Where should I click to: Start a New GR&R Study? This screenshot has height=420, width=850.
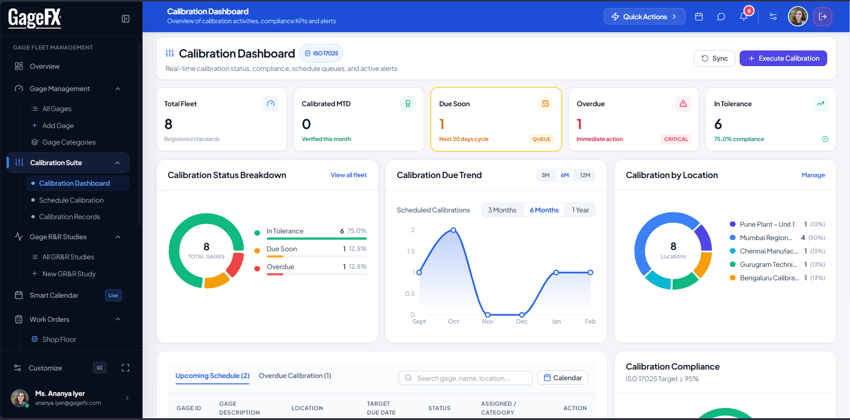[69, 274]
